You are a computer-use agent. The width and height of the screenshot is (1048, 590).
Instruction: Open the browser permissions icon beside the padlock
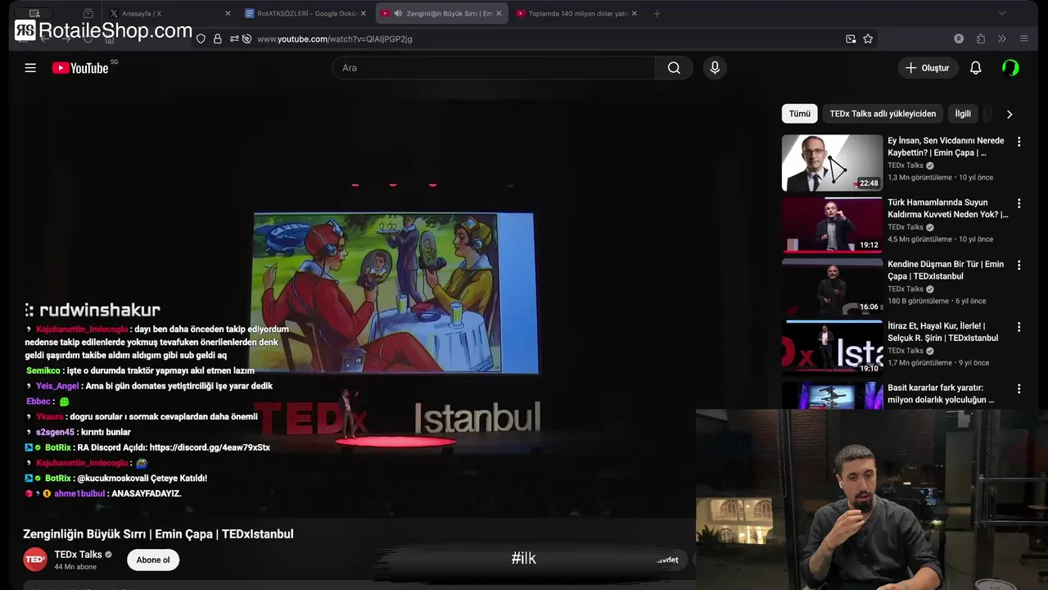tap(234, 39)
